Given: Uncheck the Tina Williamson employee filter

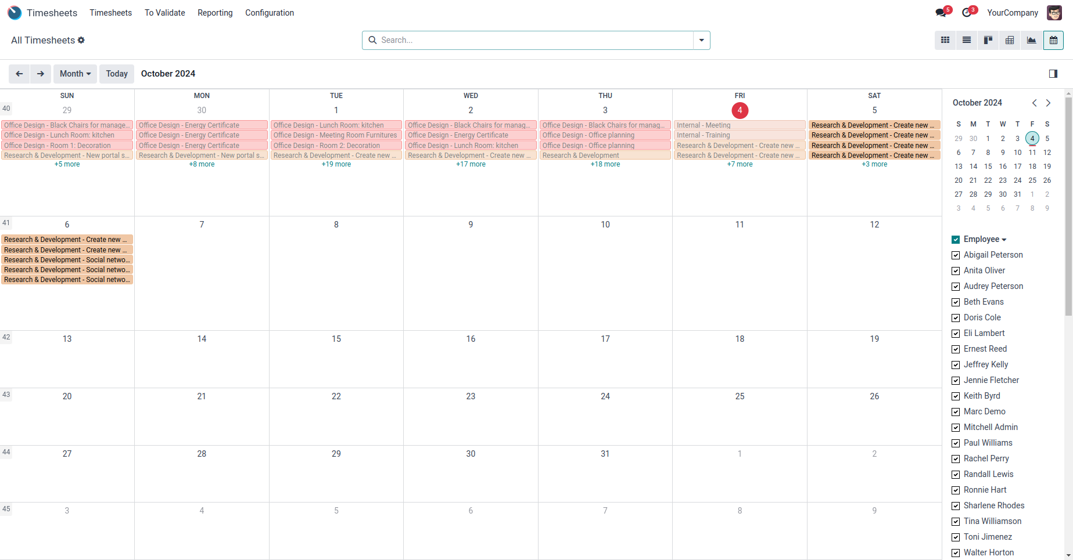Looking at the screenshot, I should 956,522.
